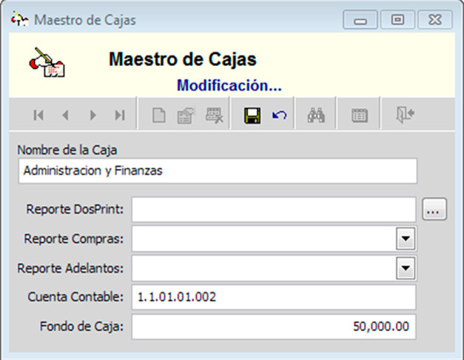The height and width of the screenshot is (360, 464).
Task: Click the Nombre de la Caja field
Action: click(x=217, y=170)
